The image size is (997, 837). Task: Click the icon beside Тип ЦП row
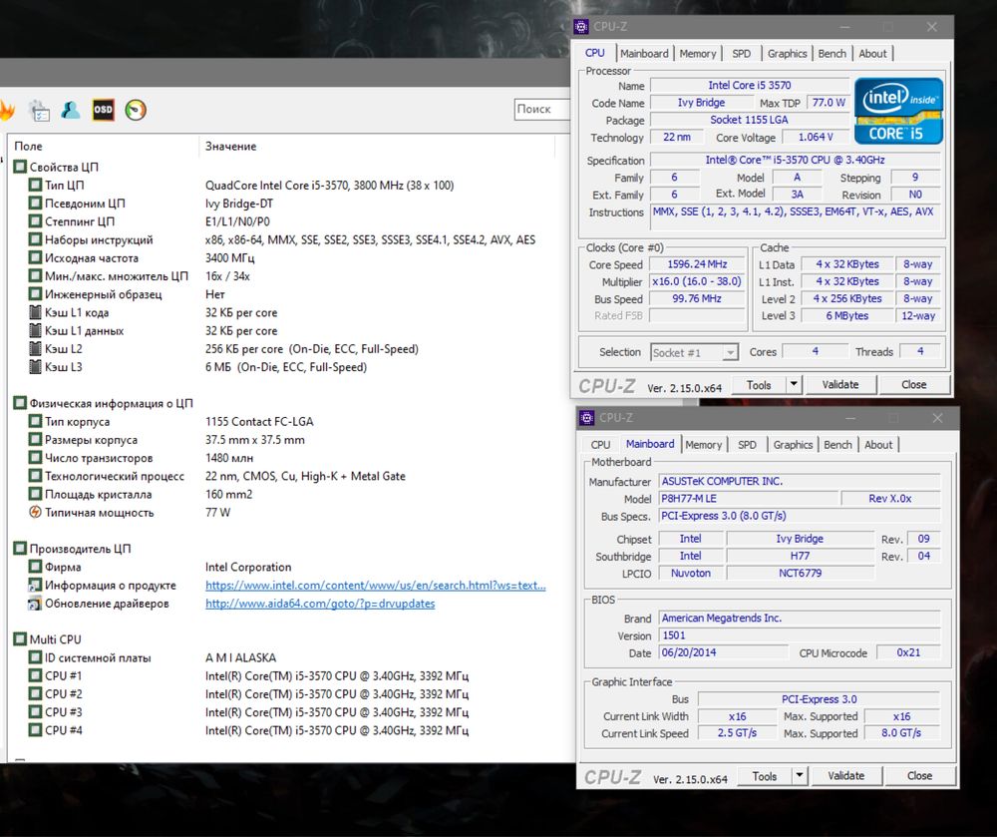[x=36, y=186]
